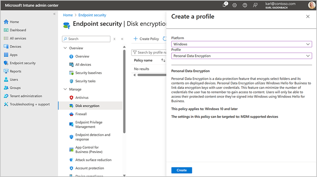This screenshot has width=317, height=177.
Task: Open Devices in left navigation
Action: point(15,46)
